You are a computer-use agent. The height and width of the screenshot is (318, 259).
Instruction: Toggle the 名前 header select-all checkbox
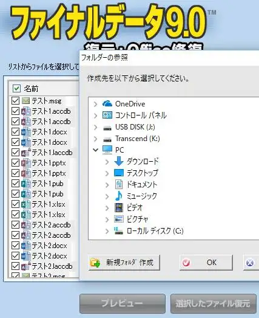(x=16, y=88)
